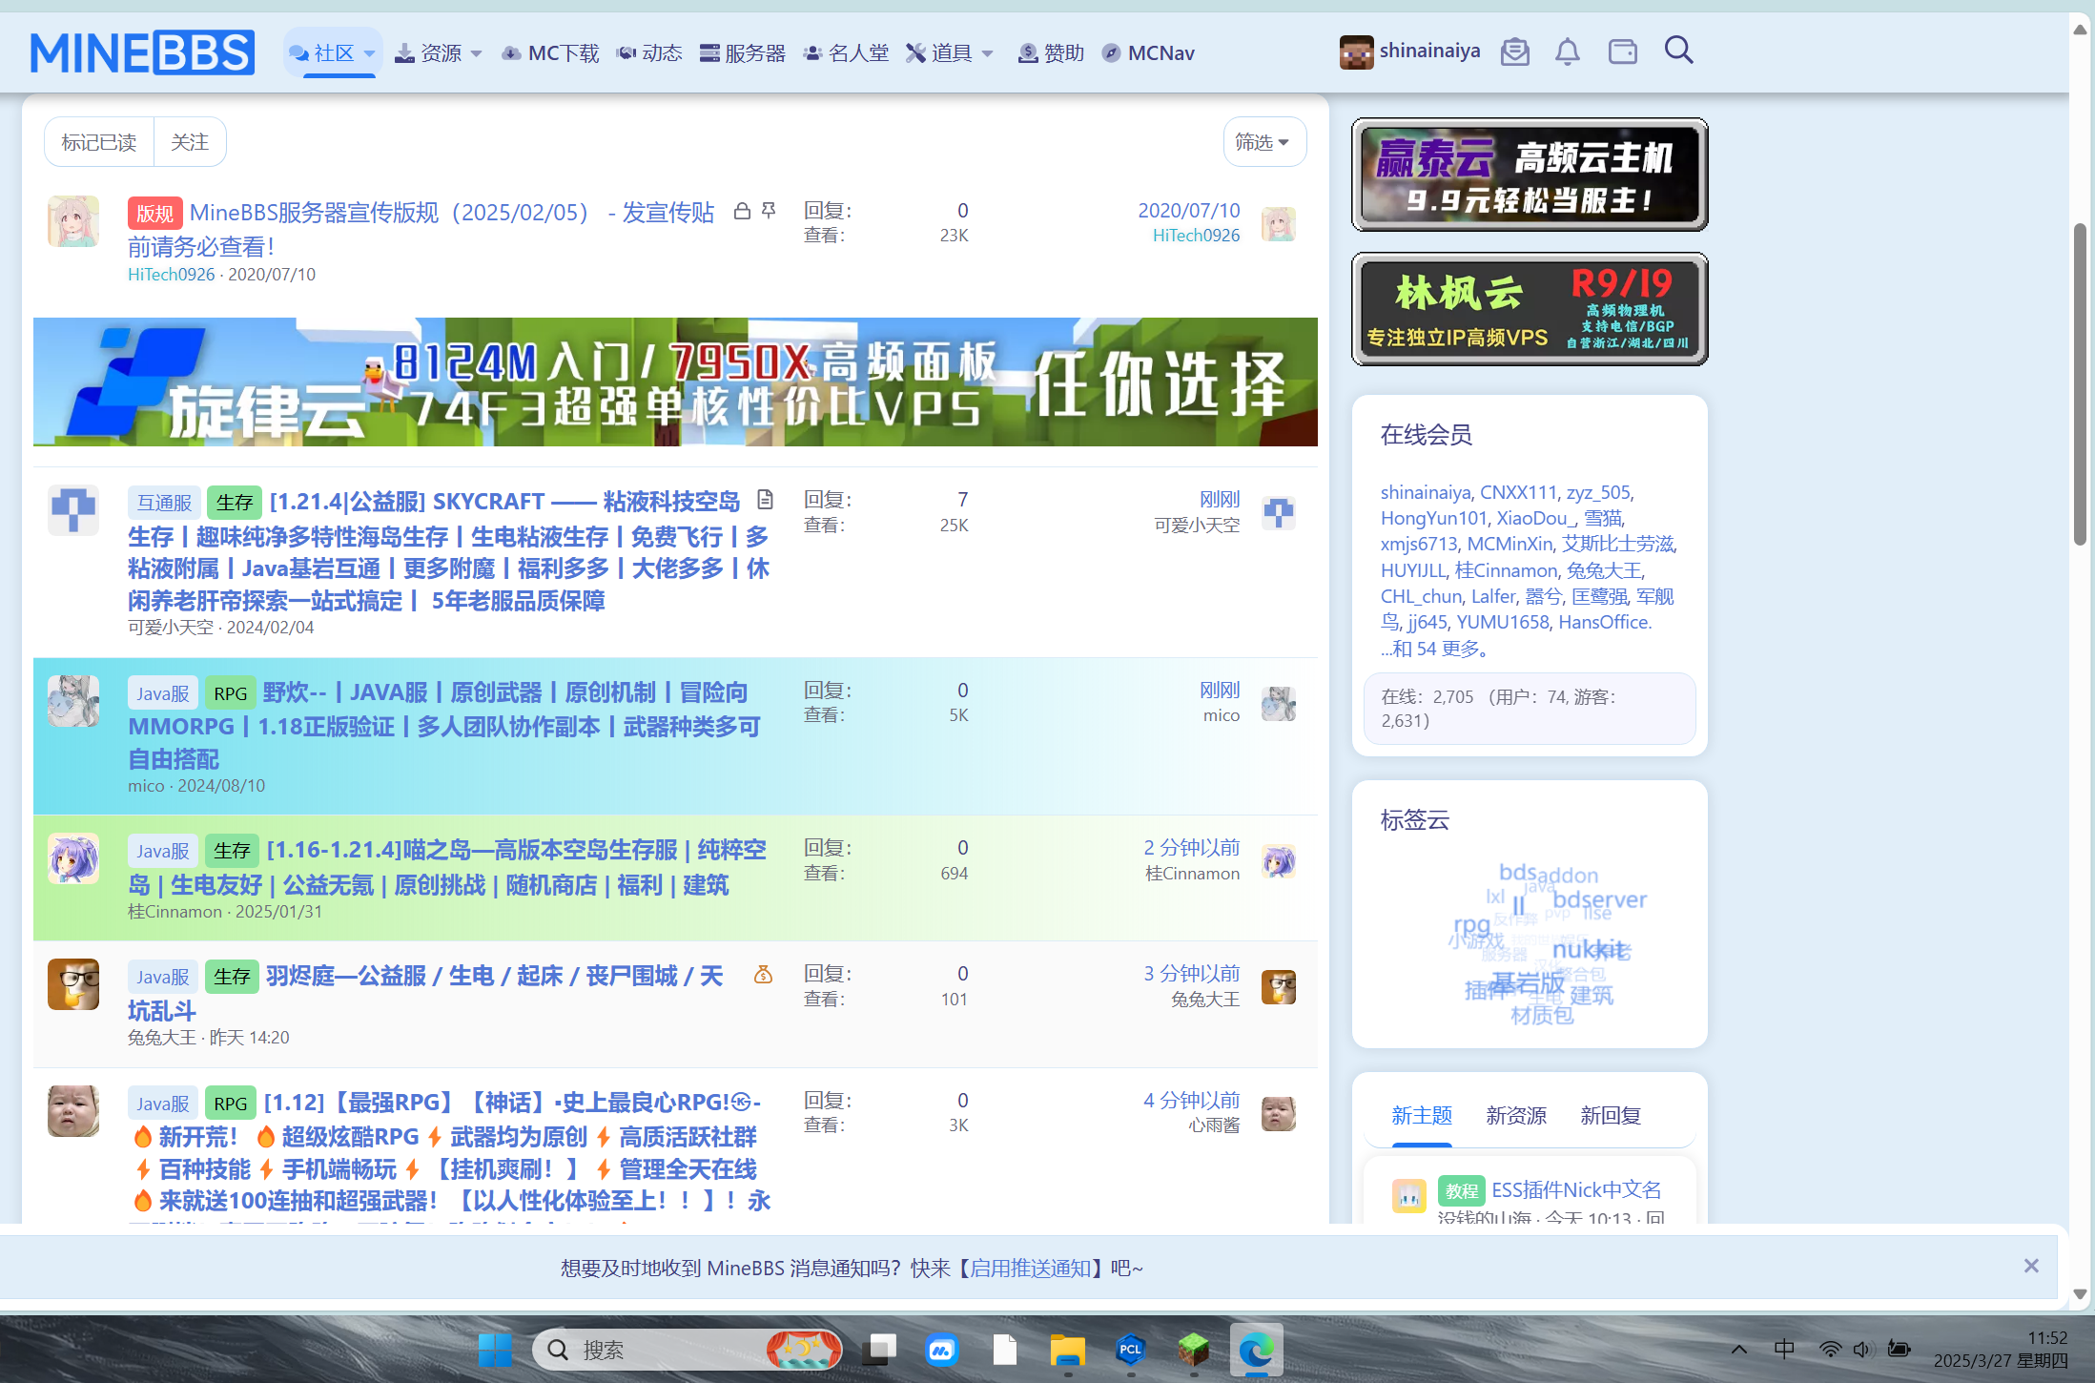
Task: Click the money bag icon on 羽烬庭 thread
Action: pyautogui.click(x=763, y=975)
